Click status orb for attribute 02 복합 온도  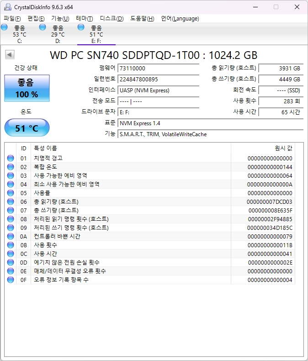[x=11, y=167]
